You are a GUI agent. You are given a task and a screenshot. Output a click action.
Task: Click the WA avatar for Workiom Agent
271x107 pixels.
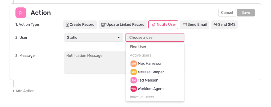(134, 89)
